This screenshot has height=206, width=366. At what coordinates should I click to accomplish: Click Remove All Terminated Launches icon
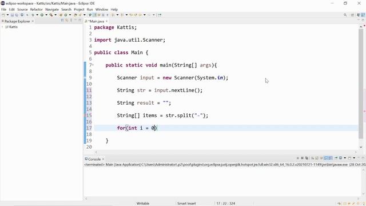[x=307, y=158]
